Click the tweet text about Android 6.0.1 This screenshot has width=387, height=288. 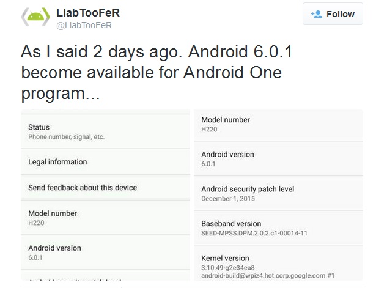[158, 73]
